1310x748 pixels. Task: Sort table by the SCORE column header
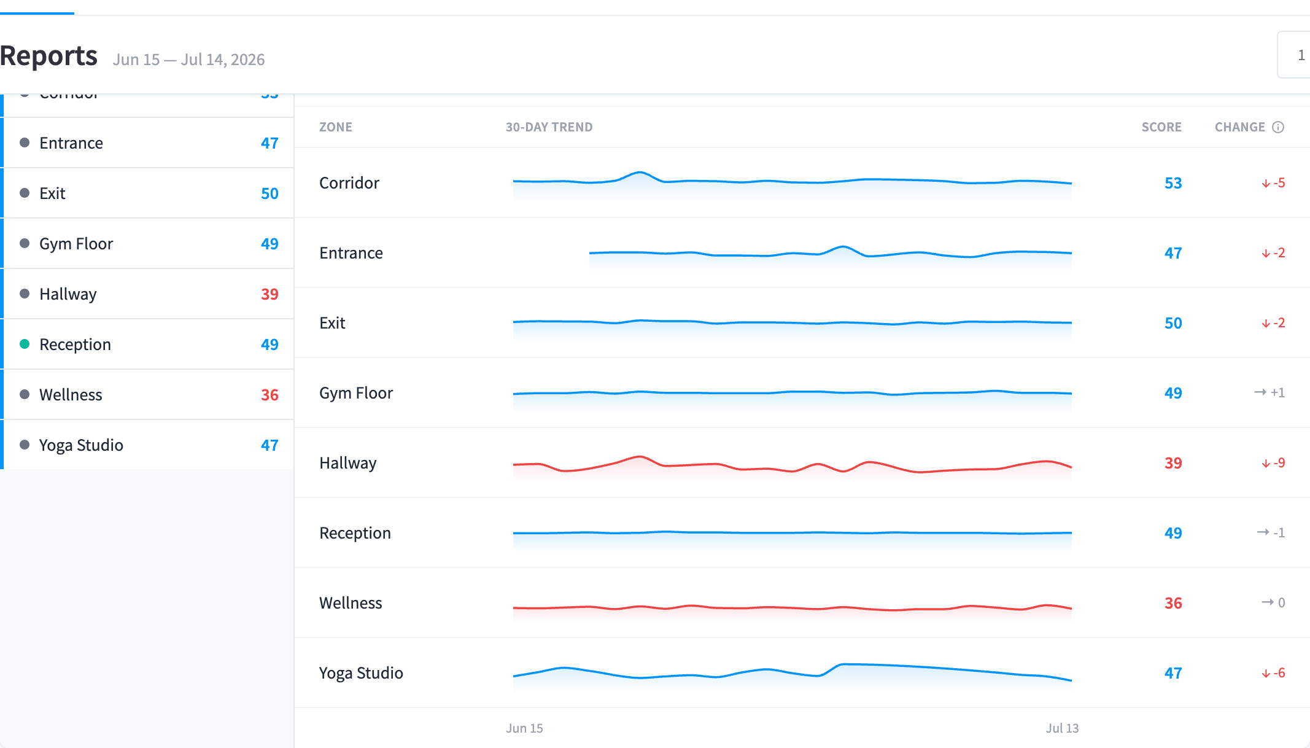click(x=1161, y=127)
